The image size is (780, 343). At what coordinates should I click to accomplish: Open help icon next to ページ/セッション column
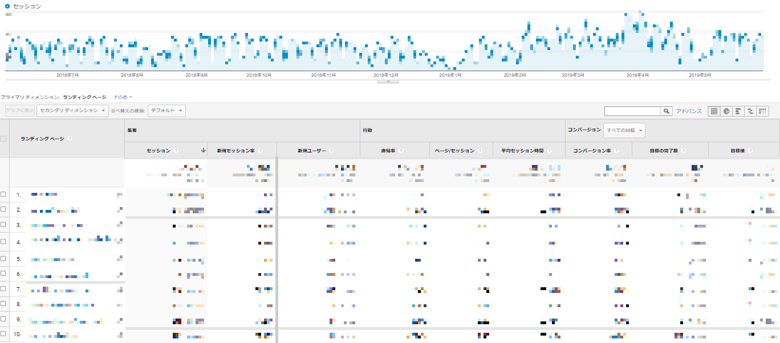tap(480, 151)
